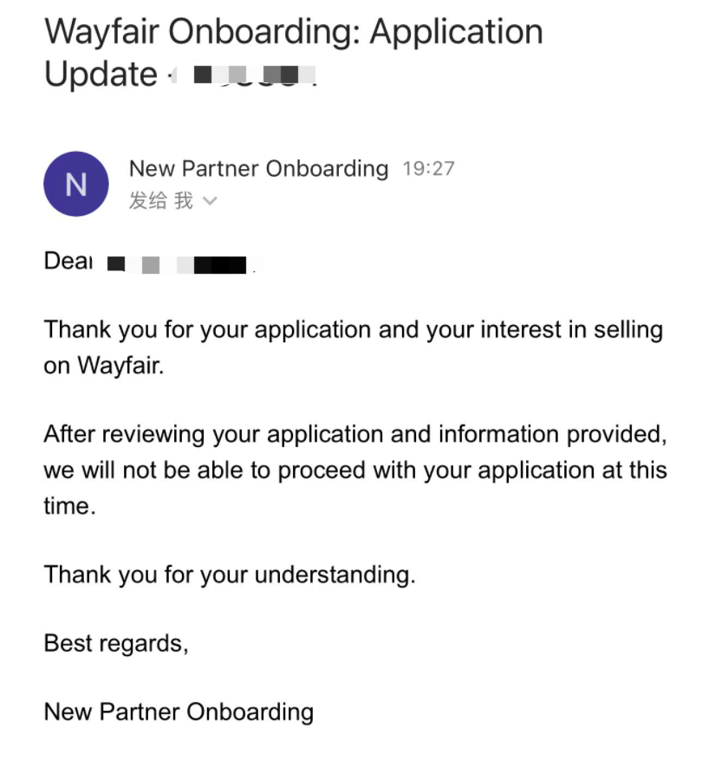Click the "Dear" greeting word

[x=68, y=261]
